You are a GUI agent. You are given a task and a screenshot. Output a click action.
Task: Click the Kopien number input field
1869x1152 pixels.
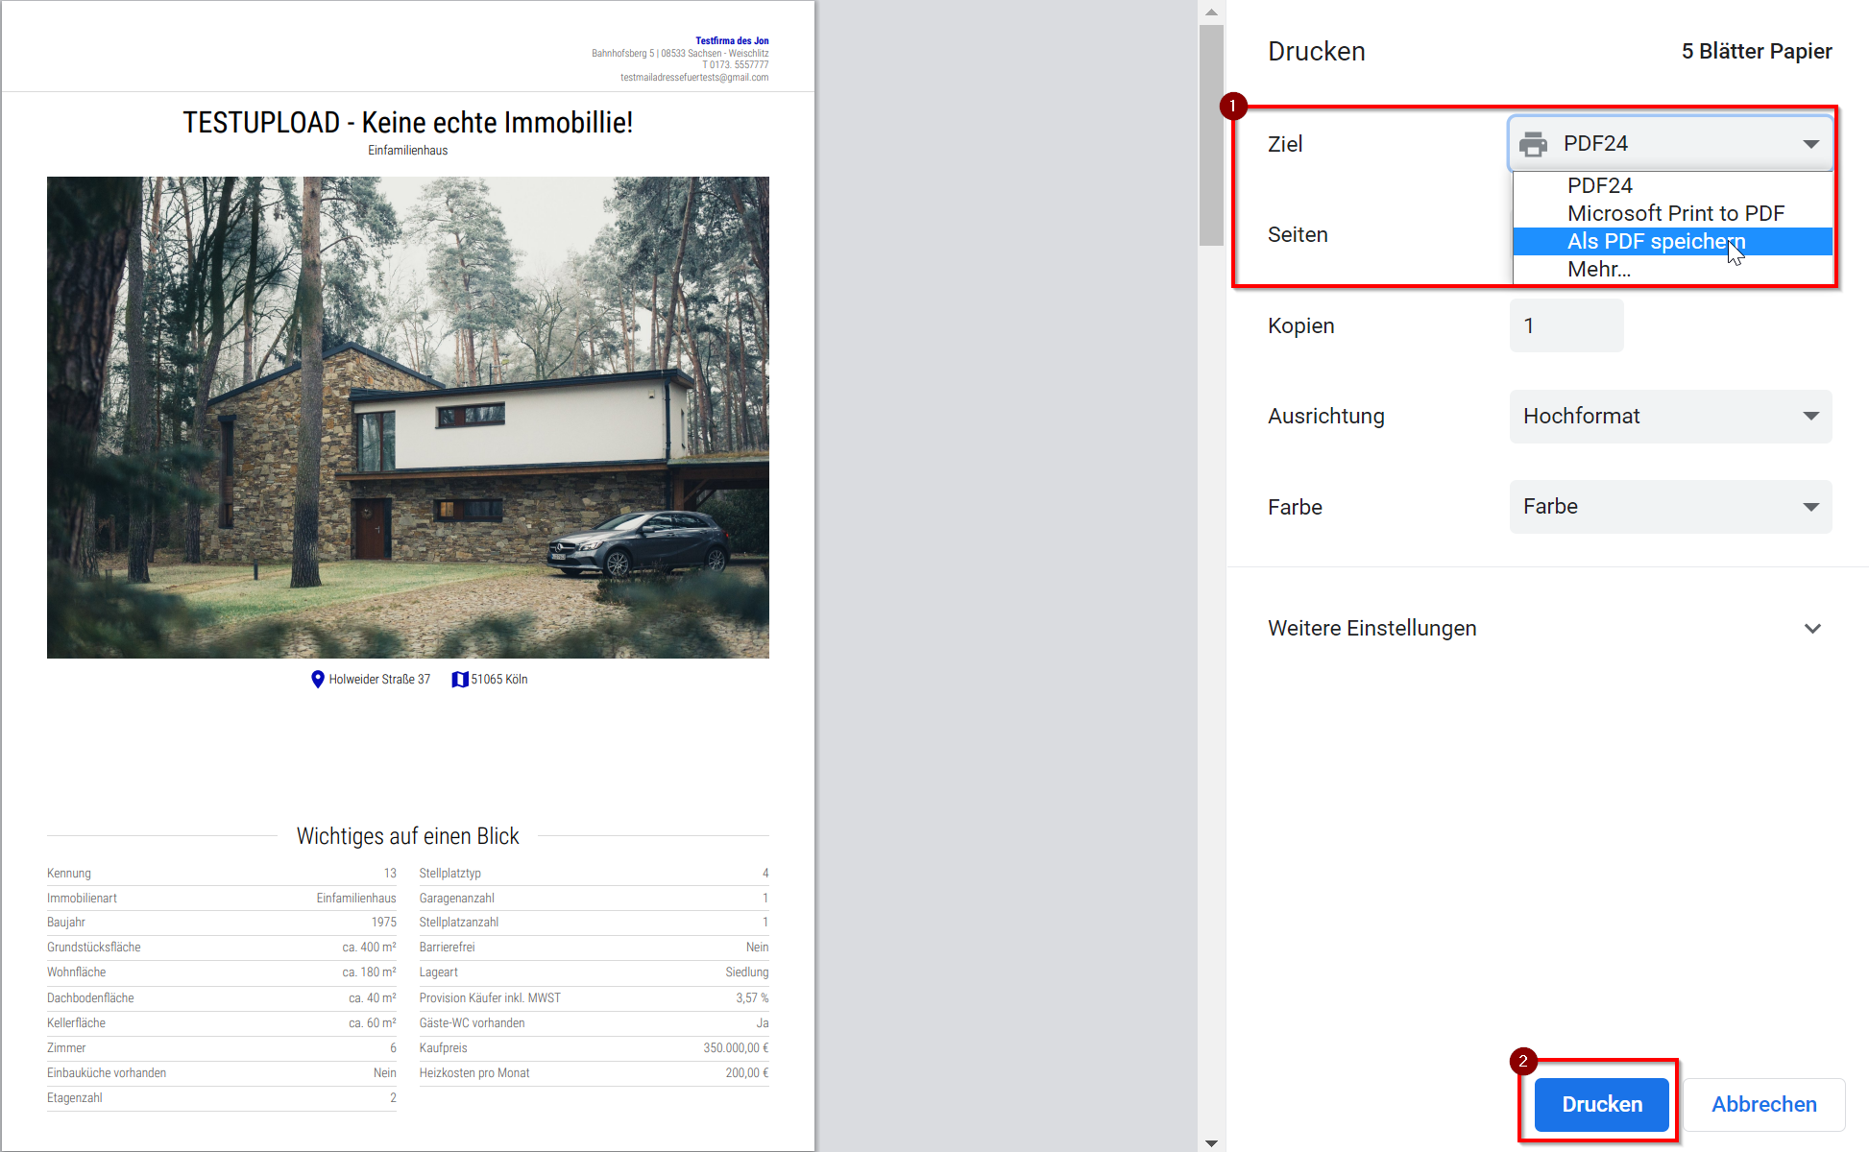(1566, 325)
